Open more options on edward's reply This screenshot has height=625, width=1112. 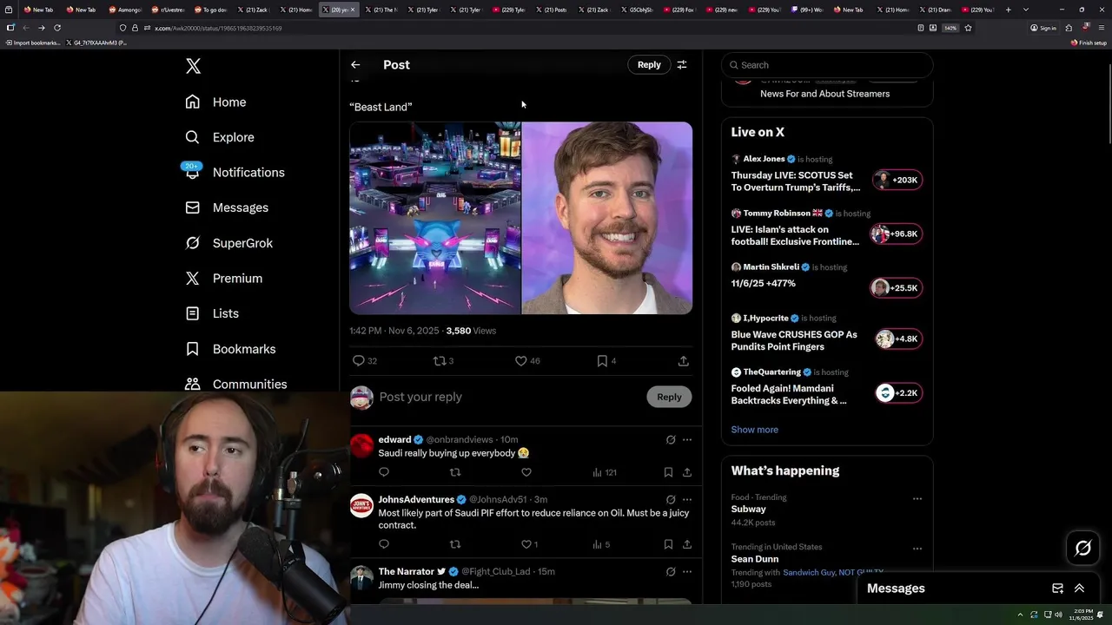687,440
